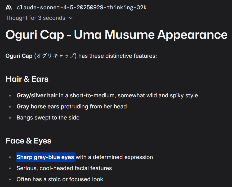Click the 'Face & Eyes' heading

pos(28,141)
